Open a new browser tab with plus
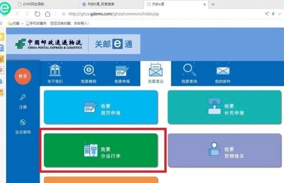The image size is (284, 183). (x=213, y=4)
